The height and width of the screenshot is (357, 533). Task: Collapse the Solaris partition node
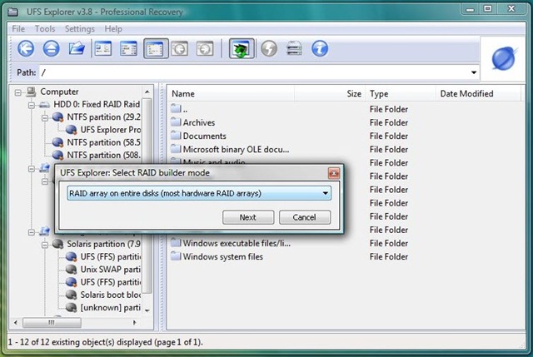coord(45,245)
